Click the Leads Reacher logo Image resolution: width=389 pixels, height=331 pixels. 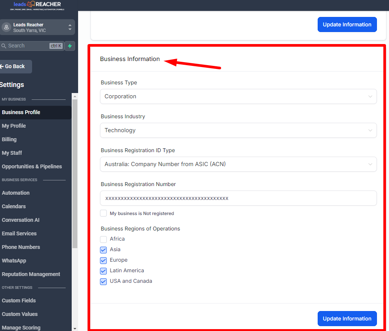(x=37, y=5)
